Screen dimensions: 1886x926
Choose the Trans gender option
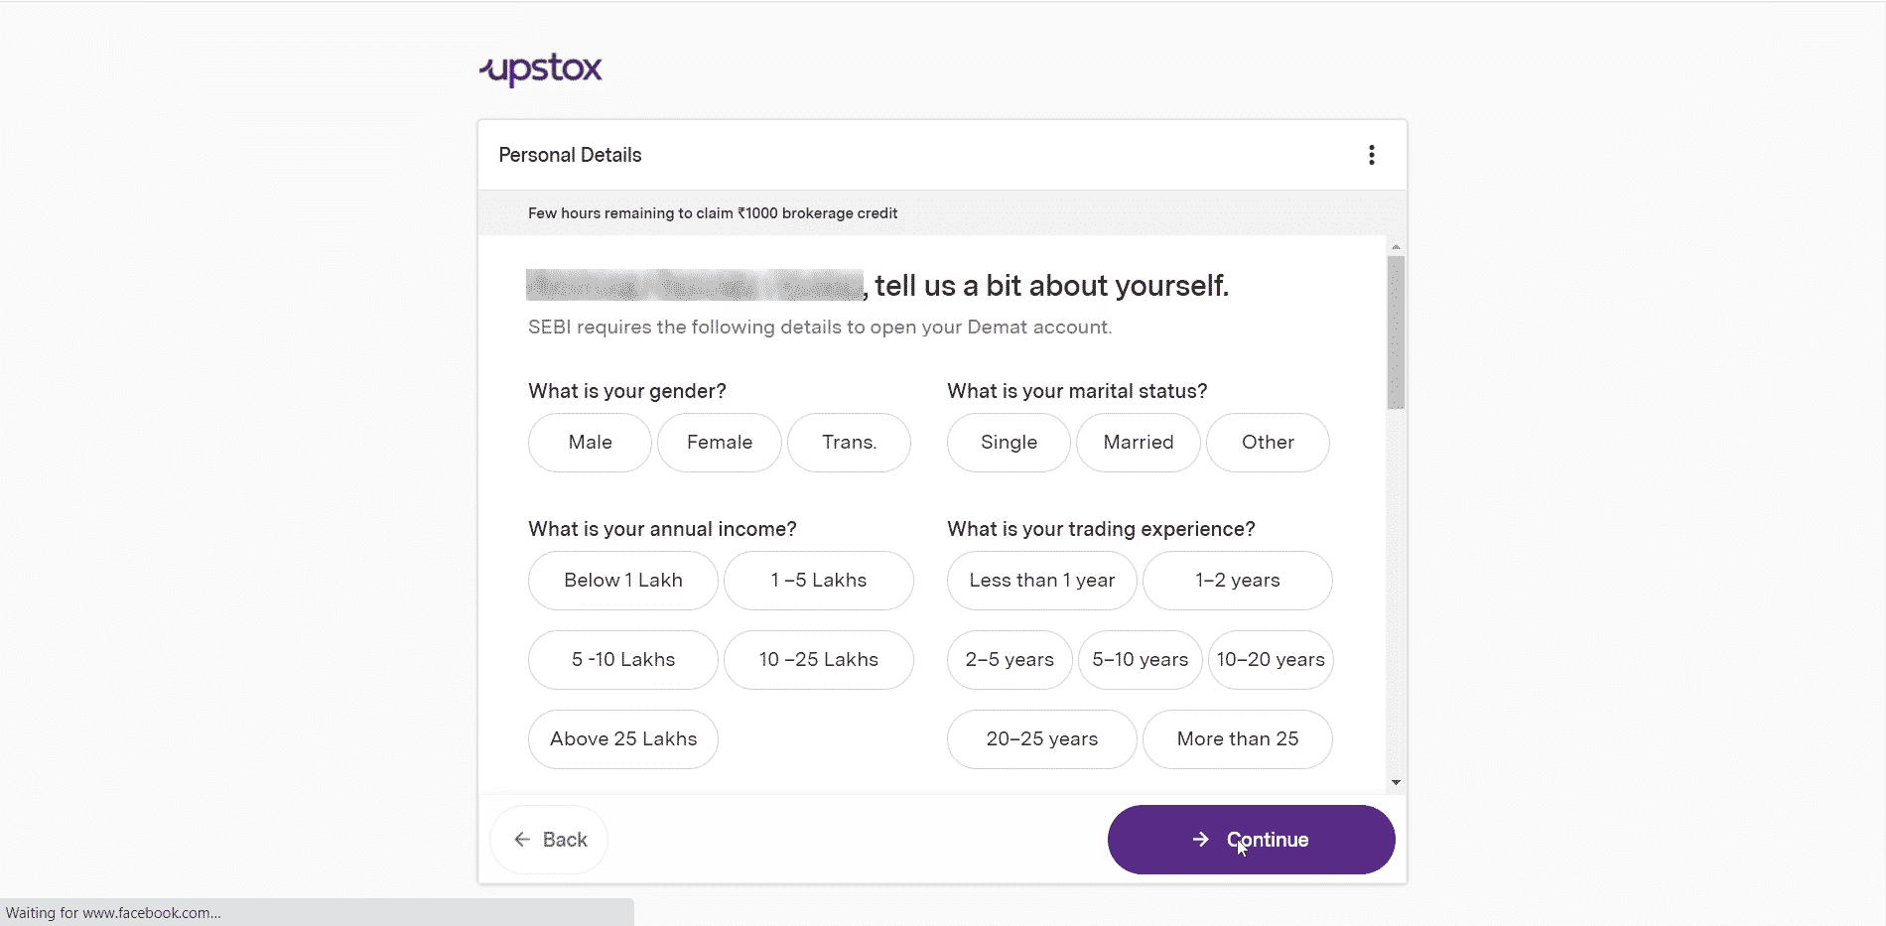[x=849, y=443]
